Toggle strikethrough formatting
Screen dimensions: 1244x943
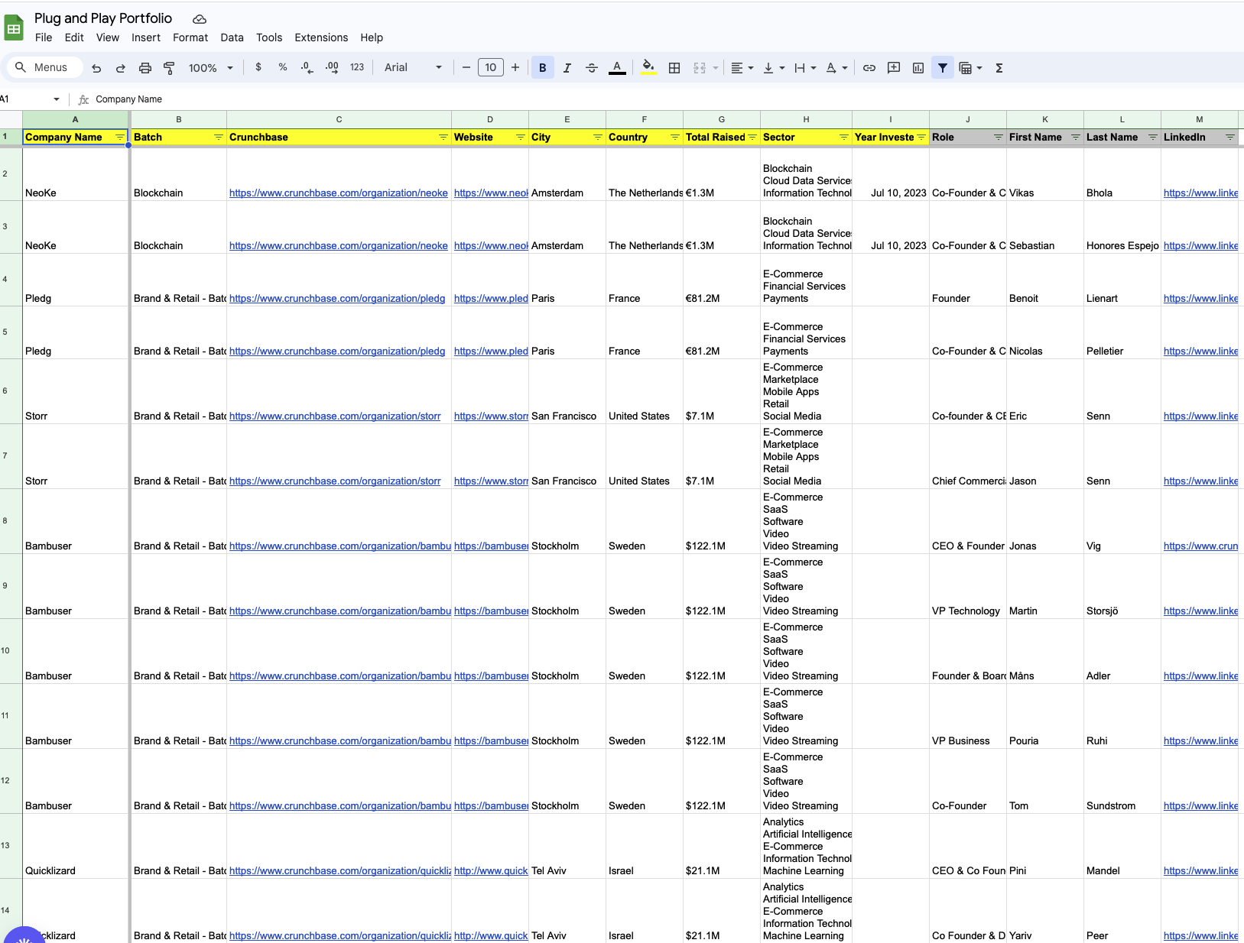(592, 68)
